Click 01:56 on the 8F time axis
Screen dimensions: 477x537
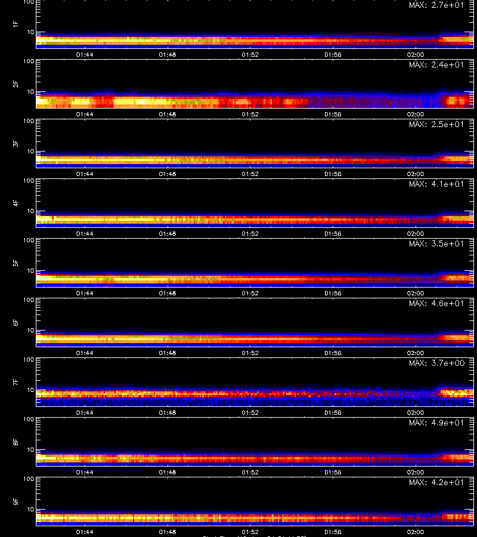pos(333,473)
